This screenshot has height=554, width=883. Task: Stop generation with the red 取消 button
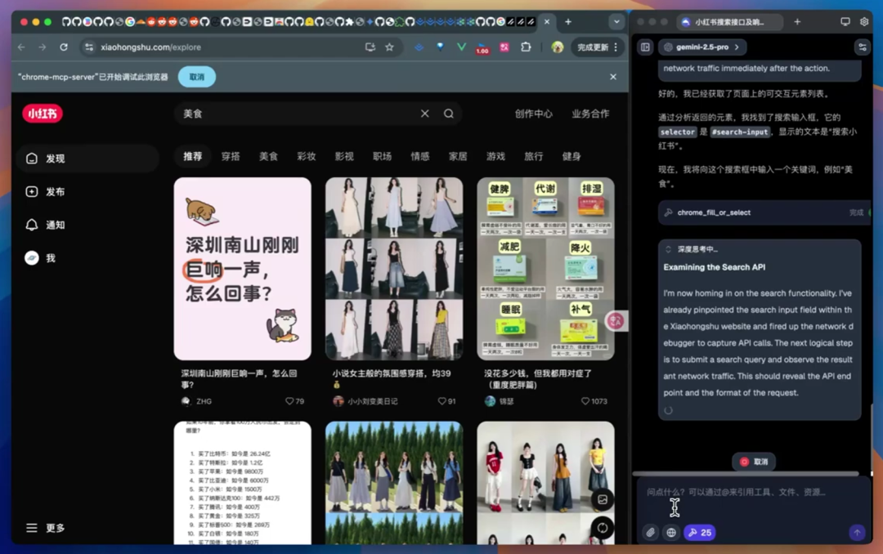[x=753, y=462]
